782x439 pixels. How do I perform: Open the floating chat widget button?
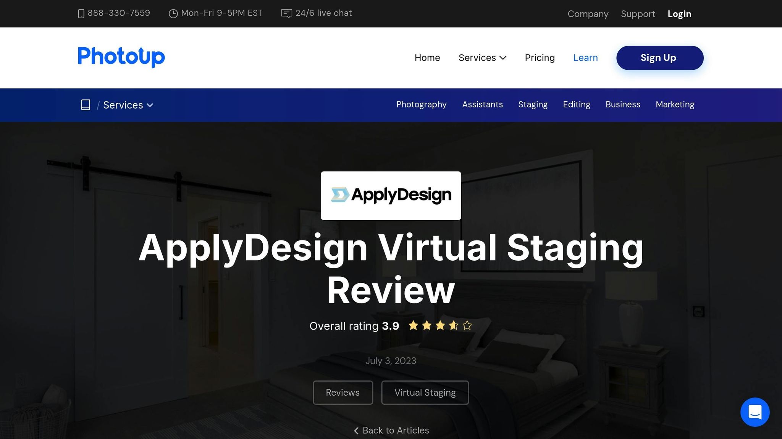(755, 412)
